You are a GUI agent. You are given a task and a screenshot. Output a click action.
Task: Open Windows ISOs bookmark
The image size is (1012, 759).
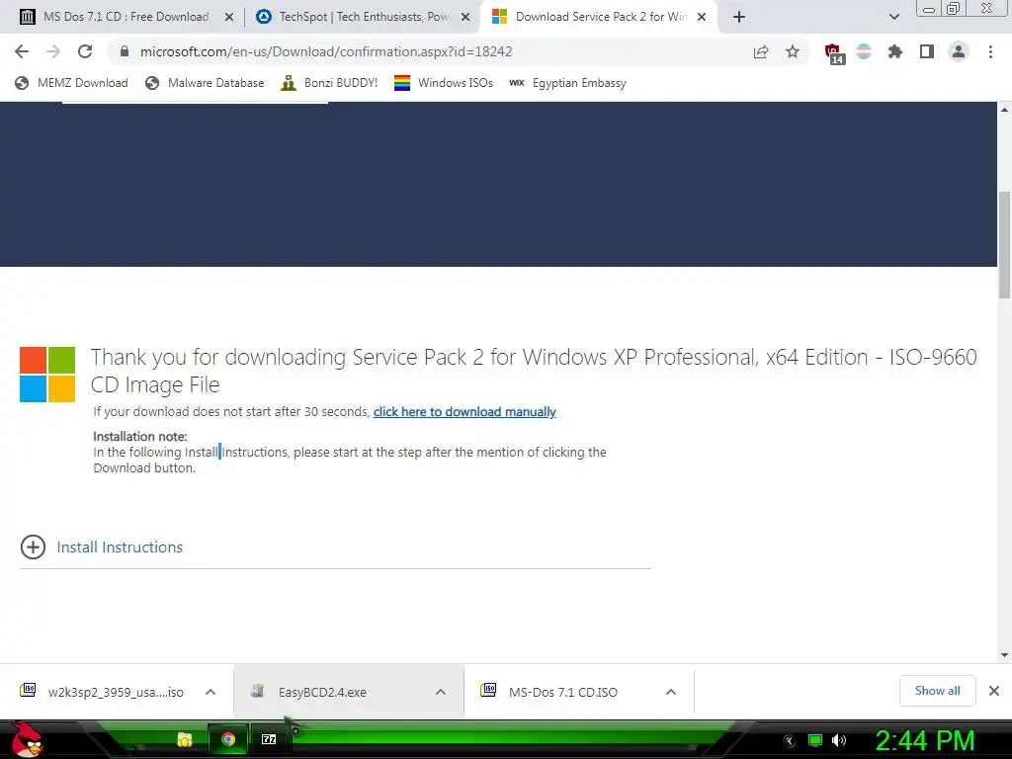444,83
